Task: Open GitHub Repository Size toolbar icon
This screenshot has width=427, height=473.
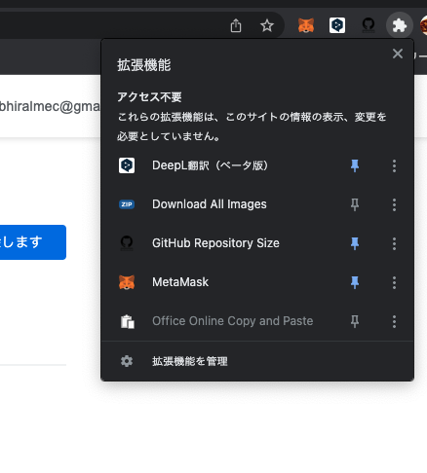Action: [x=369, y=25]
